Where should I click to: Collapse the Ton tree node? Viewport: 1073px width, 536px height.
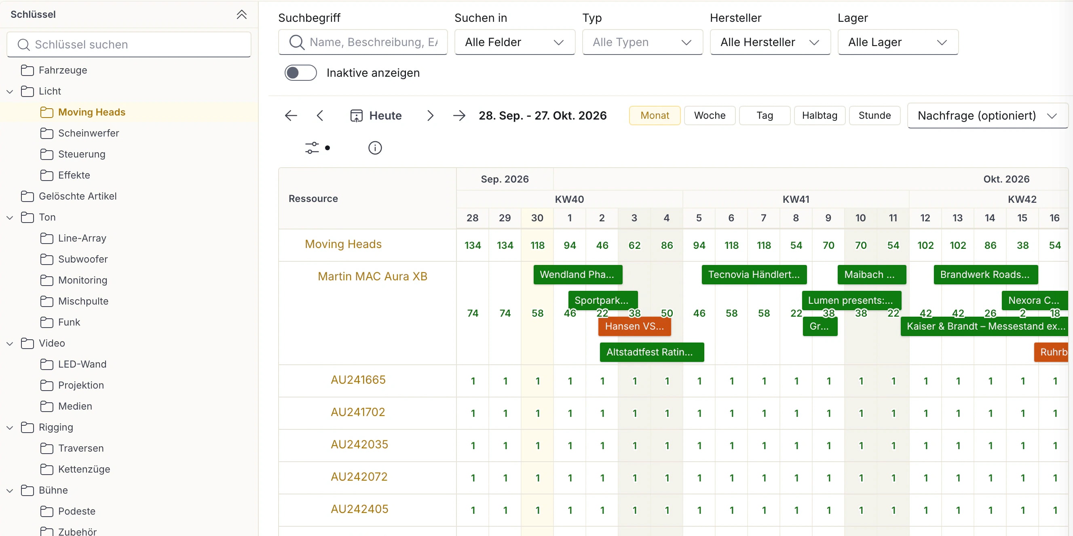10,217
